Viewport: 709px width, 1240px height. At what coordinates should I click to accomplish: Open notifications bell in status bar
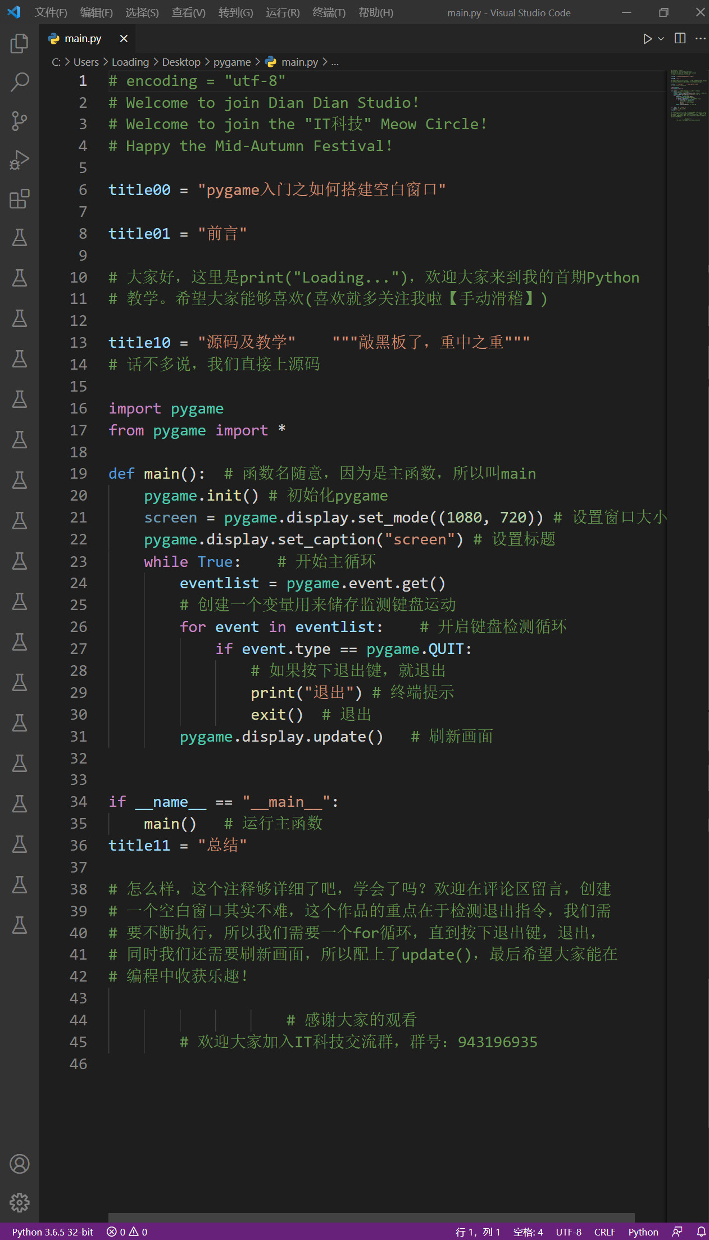pos(701,1232)
